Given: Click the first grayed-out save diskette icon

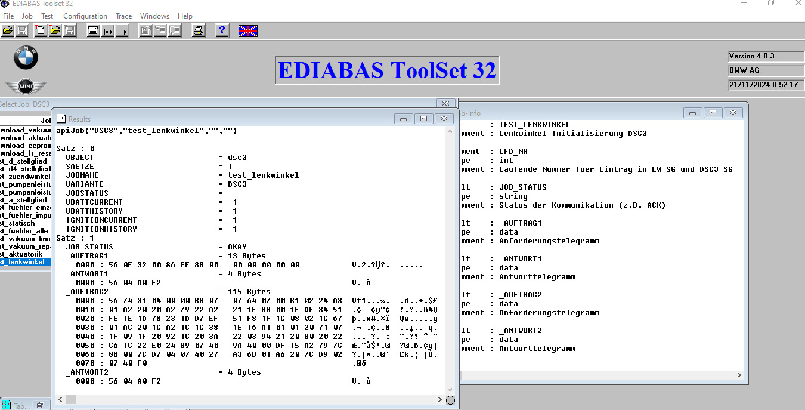Looking at the screenshot, I should (21, 30).
